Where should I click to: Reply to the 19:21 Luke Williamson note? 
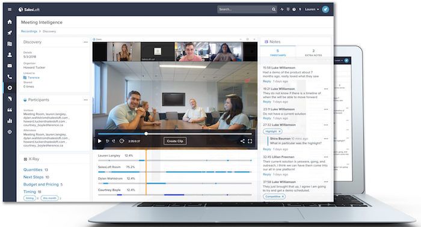click(267, 101)
